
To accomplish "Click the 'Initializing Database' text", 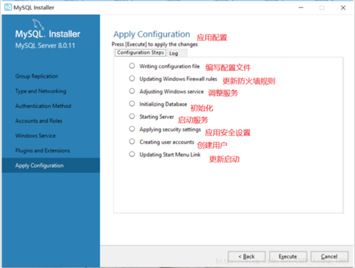I will click(x=163, y=104).
